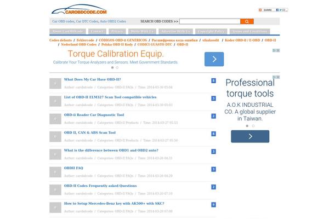Open the 'Codes défauts' language link

60,40
